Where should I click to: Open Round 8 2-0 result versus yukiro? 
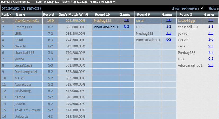pos(211,33)
